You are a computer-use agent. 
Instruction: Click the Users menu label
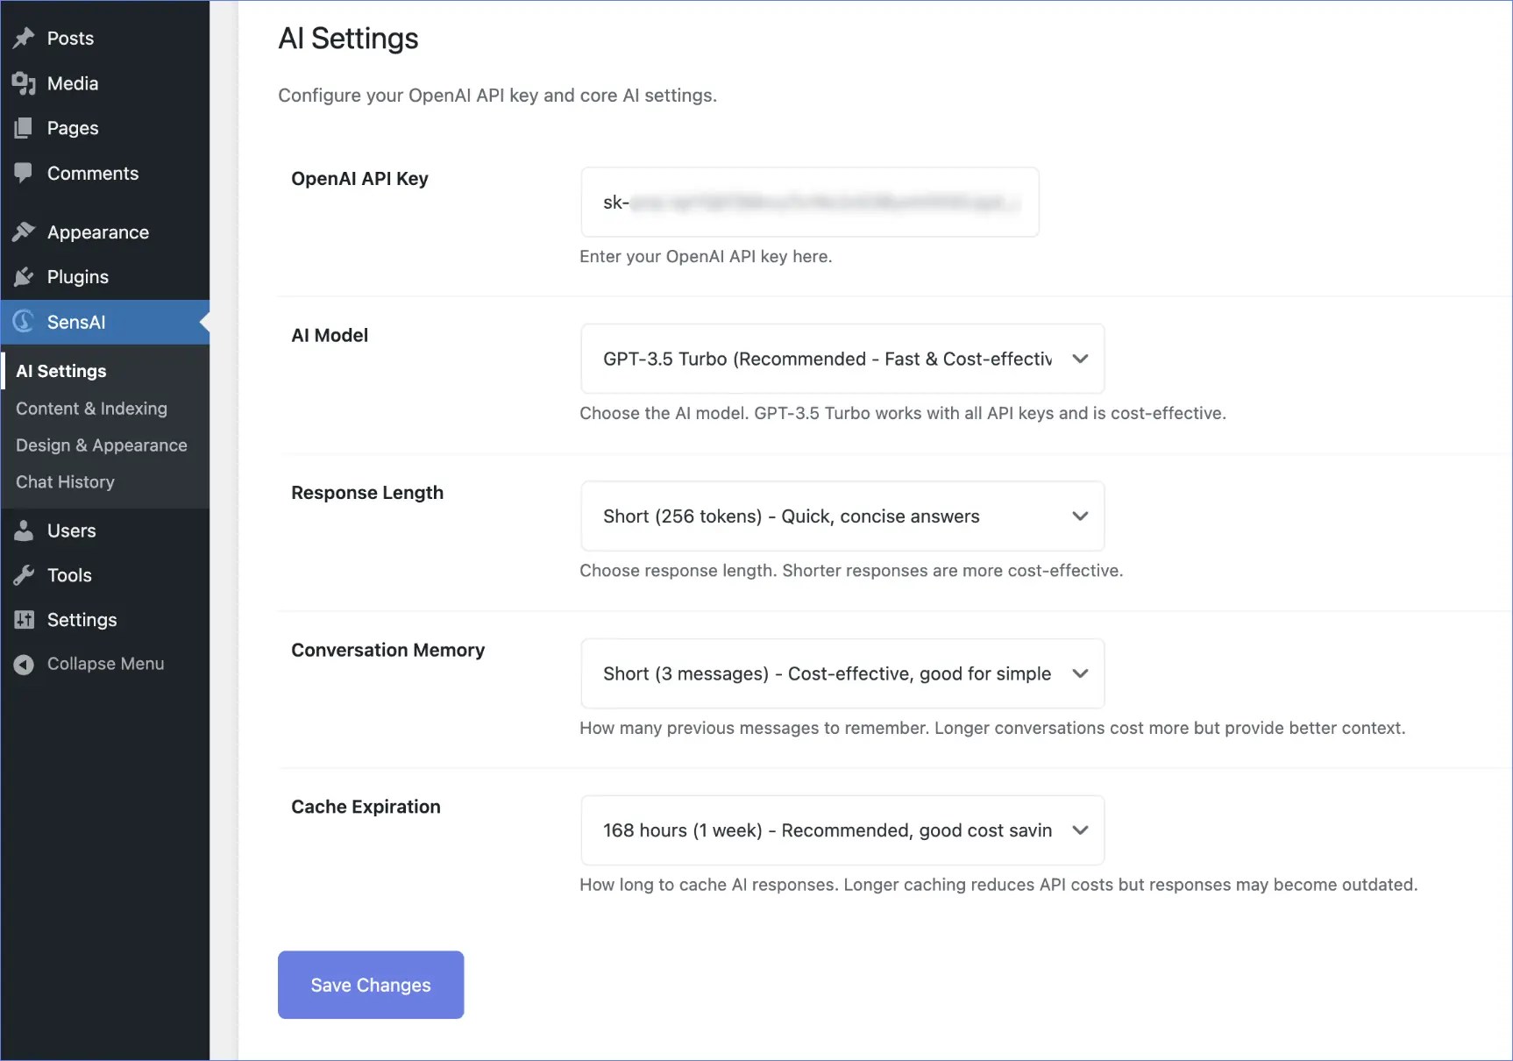[x=72, y=530]
